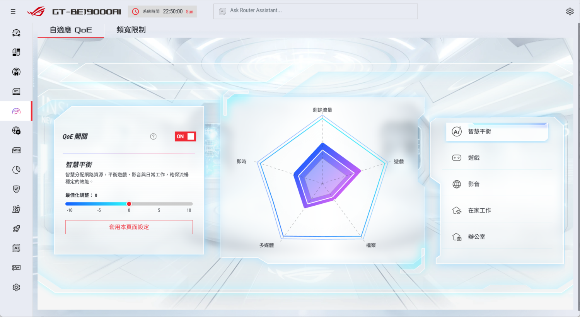Screen dimensions: 580x317
Task: Click the 多媒體 radar label
Action: [266, 245]
